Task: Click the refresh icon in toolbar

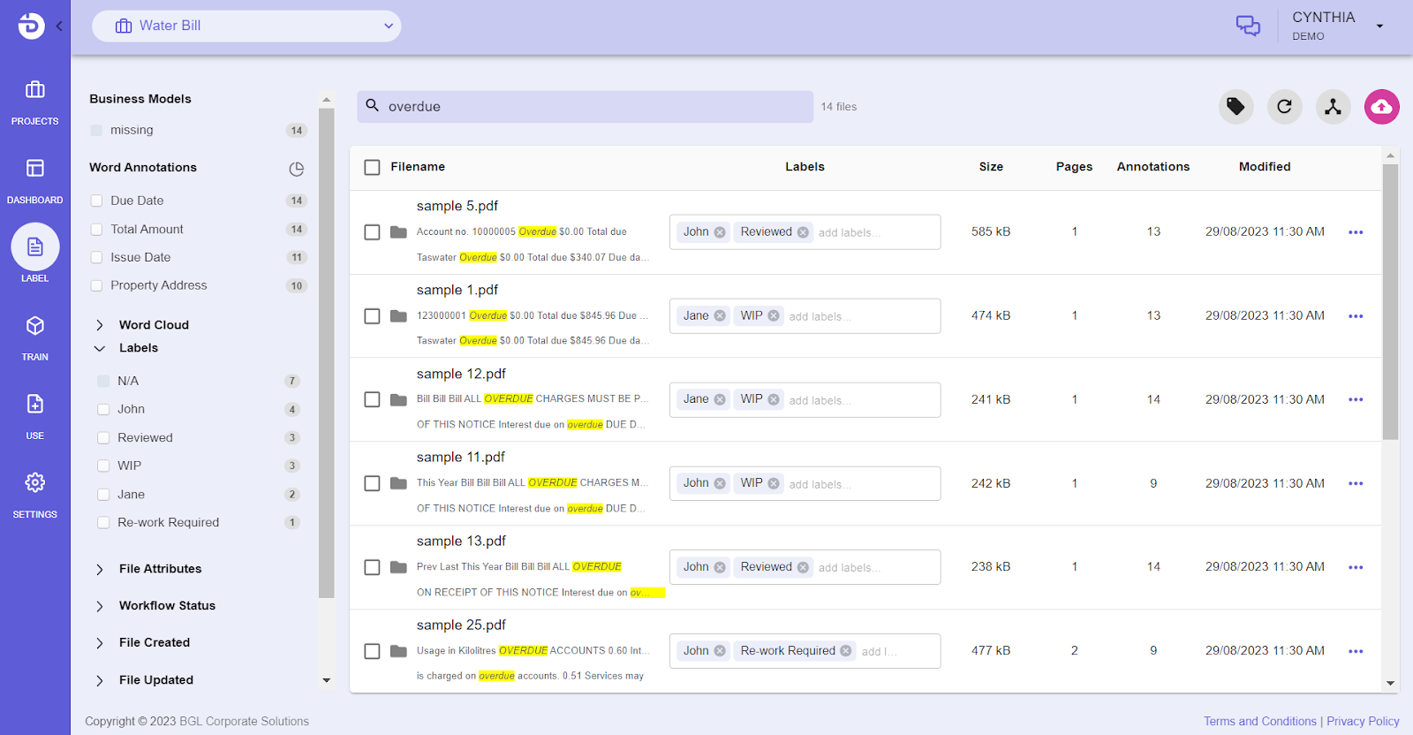Action: pos(1284,107)
